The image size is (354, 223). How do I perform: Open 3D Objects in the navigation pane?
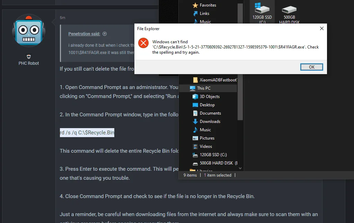[x=210, y=97]
